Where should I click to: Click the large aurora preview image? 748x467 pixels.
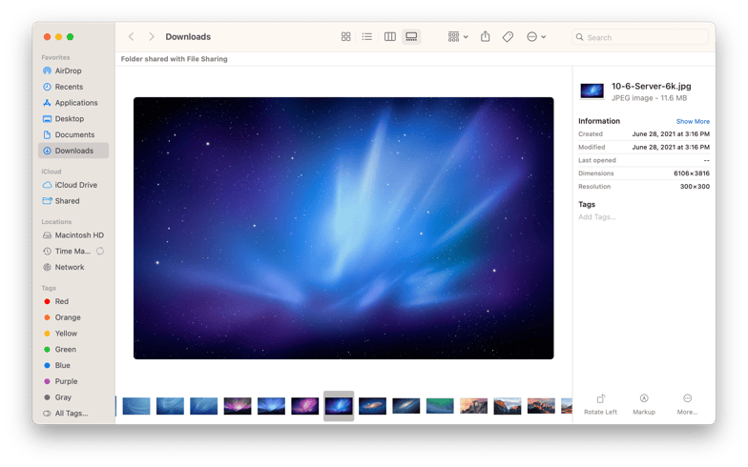coord(343,229)
